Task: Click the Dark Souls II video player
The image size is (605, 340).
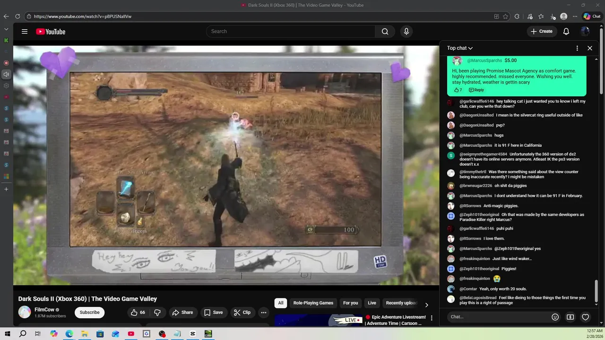Action: coord(226,165)
